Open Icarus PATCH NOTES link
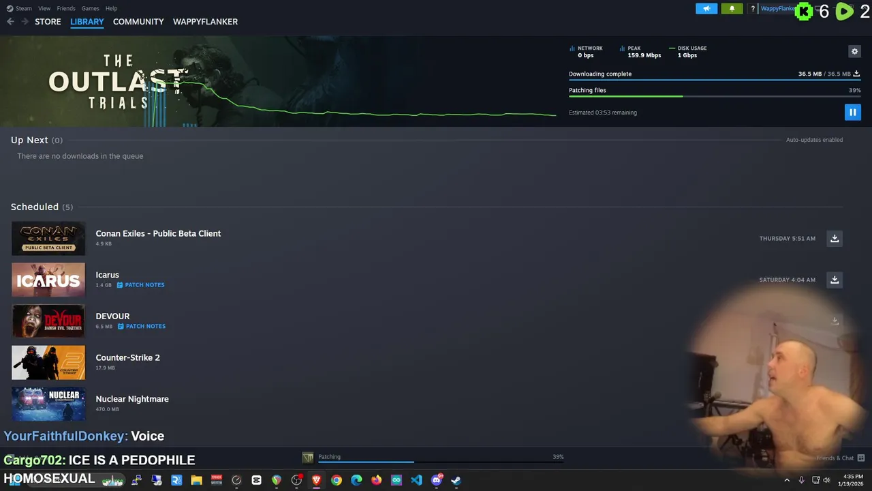Viewport: 872px width, 491px height. (x=140, y=284)
